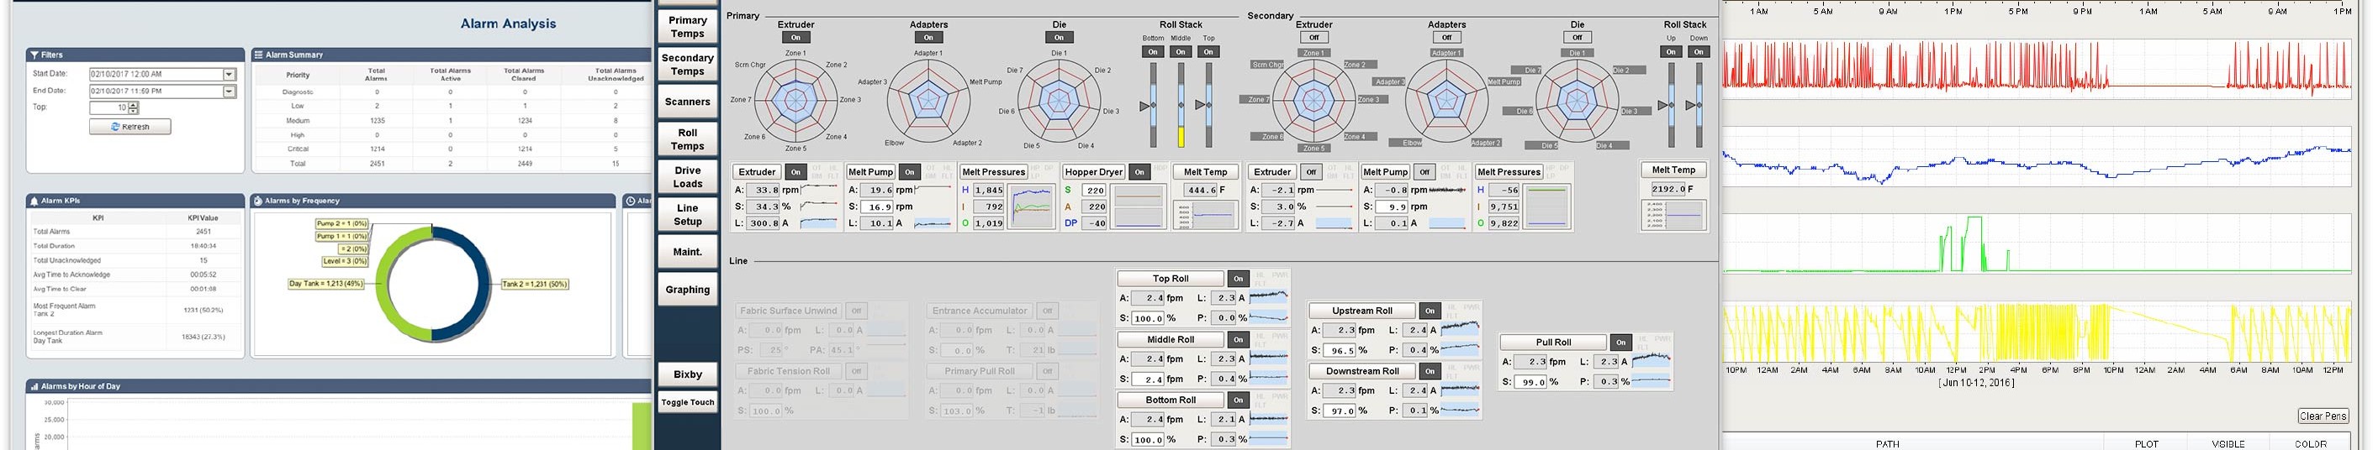Toggle Primary Roll Stack Top On button

click(1208, 52)
